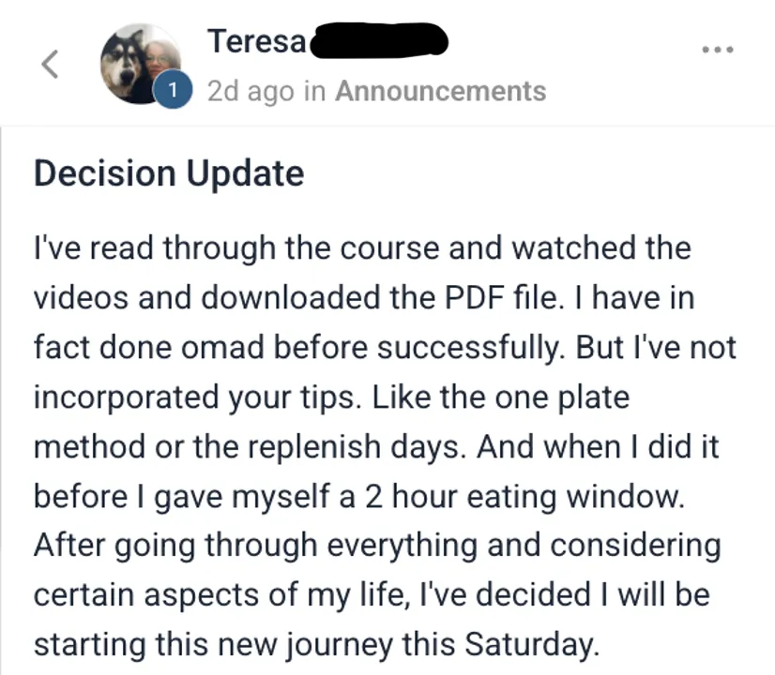Click the level 1 badge on avatar
This screenshot has height=675, width=775.
click(x=173, y=90)
